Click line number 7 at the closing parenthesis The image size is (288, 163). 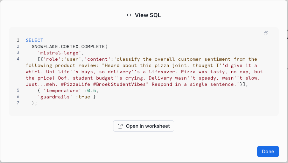coord(17,103)
